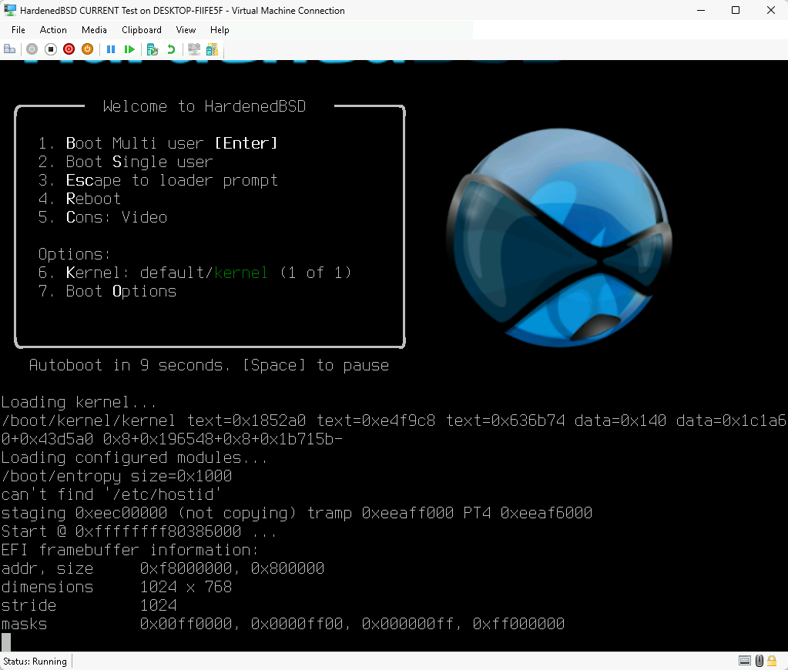Click the 'Boot Options' menu entry
This screenshot has height=670, width=788.
108,292
